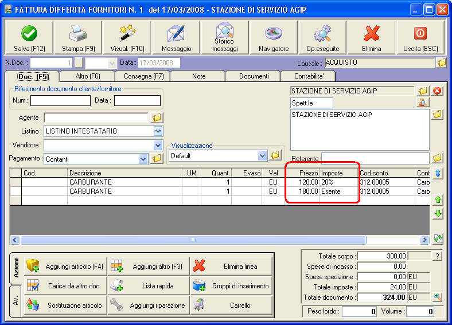The width and height of the screenshot is (452, 325).
Task: Open Carrello button
Action: point(232,305)
